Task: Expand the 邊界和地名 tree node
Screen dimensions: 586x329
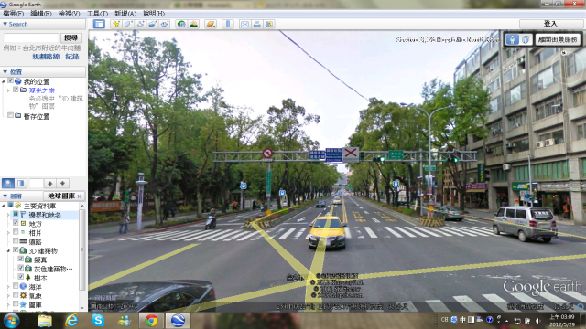Action: pos(8,215)
